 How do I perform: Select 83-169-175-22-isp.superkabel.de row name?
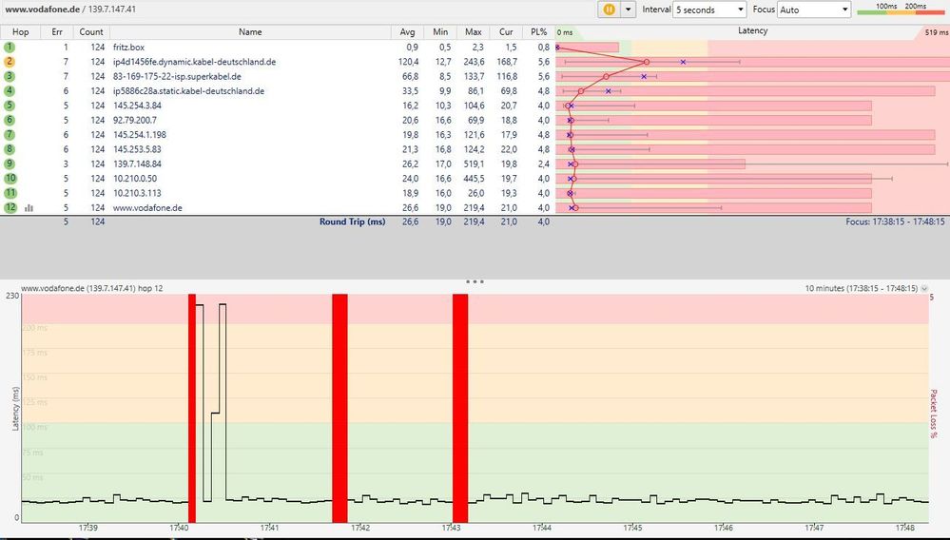pos(177,76)
